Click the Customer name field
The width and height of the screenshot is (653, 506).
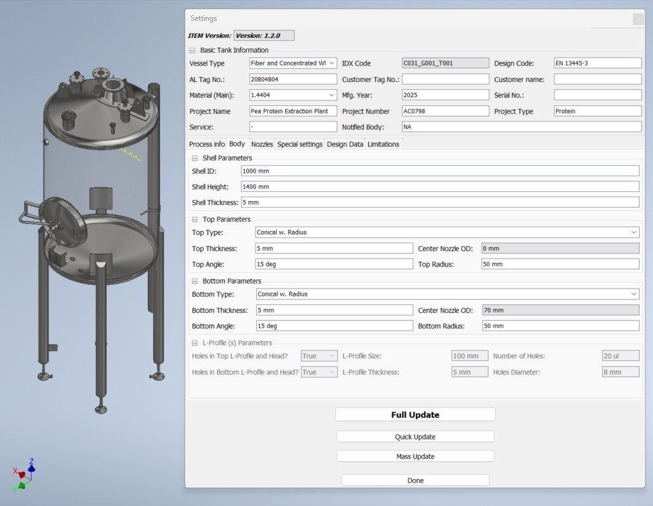[598, 79]
